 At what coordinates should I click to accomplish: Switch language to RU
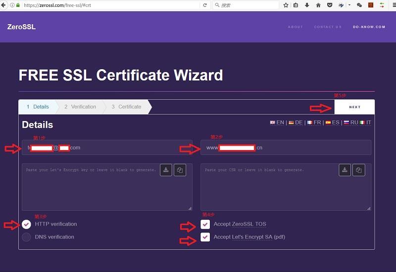(351, 122)
